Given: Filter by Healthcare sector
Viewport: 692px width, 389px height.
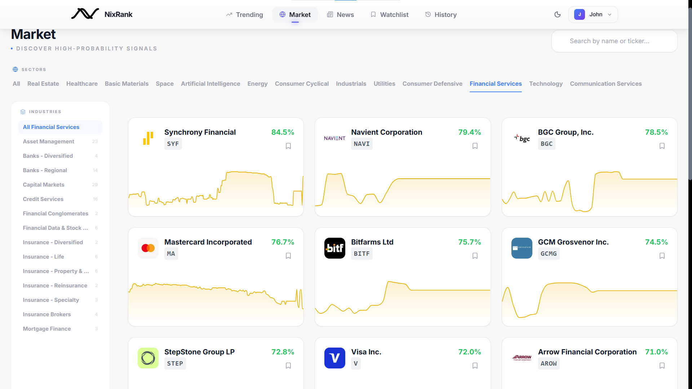Looking at the screenshot, I should 82,84.
